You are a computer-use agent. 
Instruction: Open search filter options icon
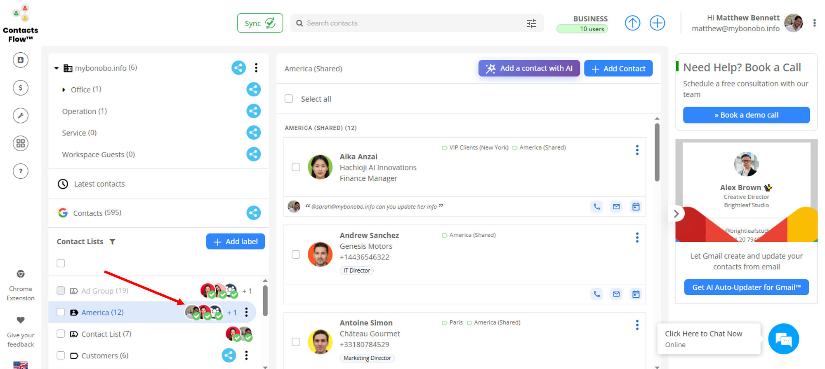[x=531, y=23]
